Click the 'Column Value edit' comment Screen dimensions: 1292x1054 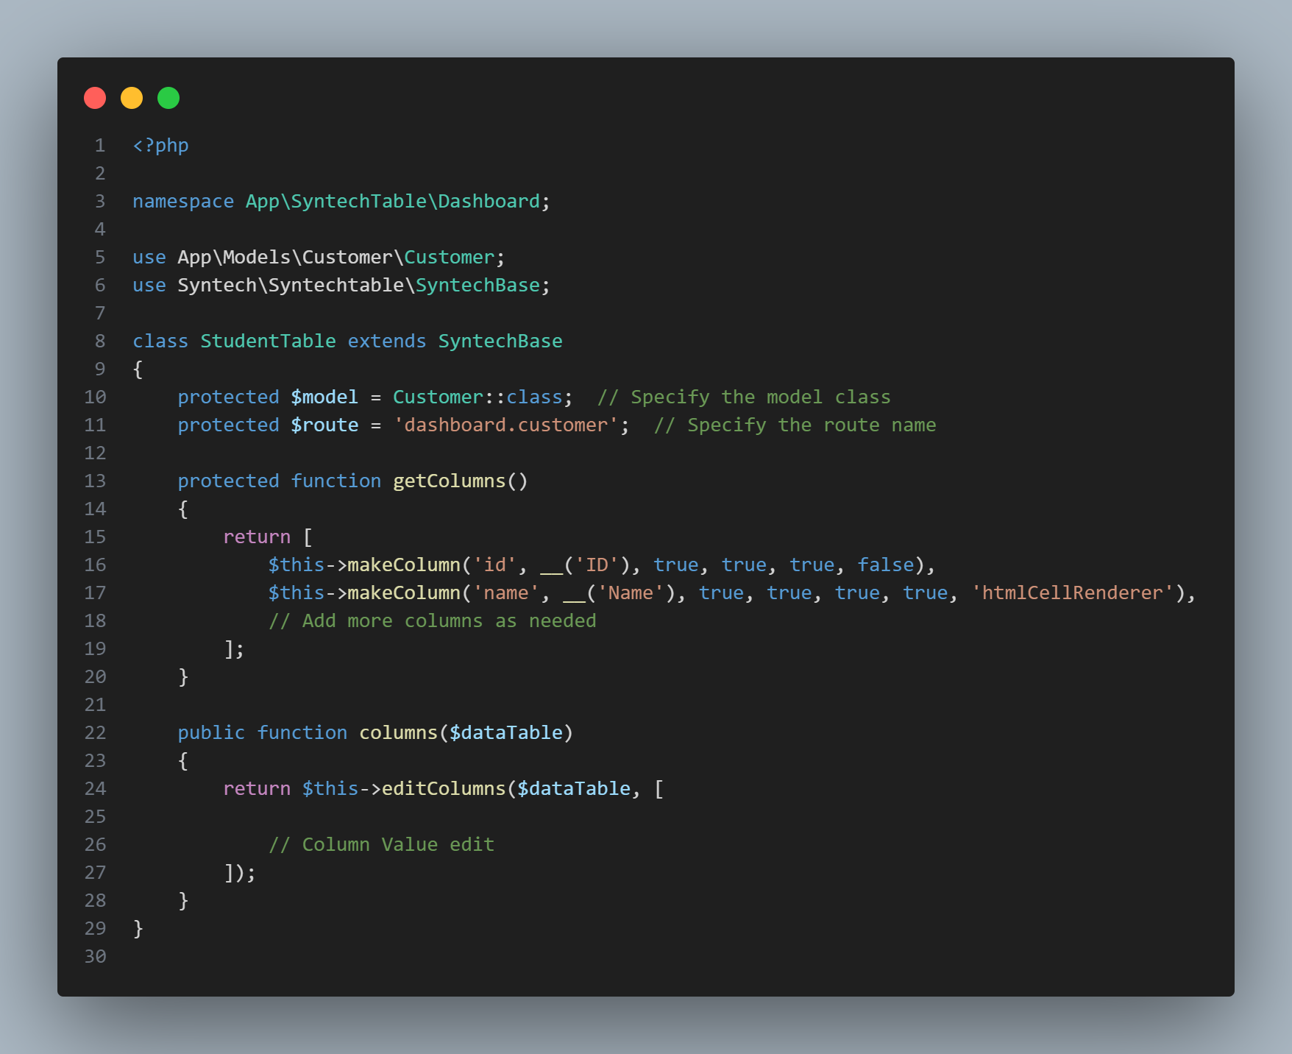381,845
